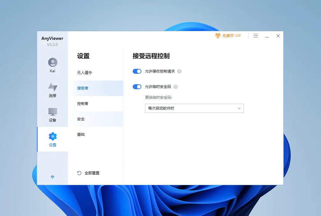Check the Wi-Fi network status icon
The width and height of the screenshot is (321, 216).
point(52,177)
